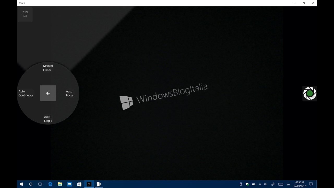Open the Action Center notifications icon
334x188 pixels.
(x=311, y=184)
